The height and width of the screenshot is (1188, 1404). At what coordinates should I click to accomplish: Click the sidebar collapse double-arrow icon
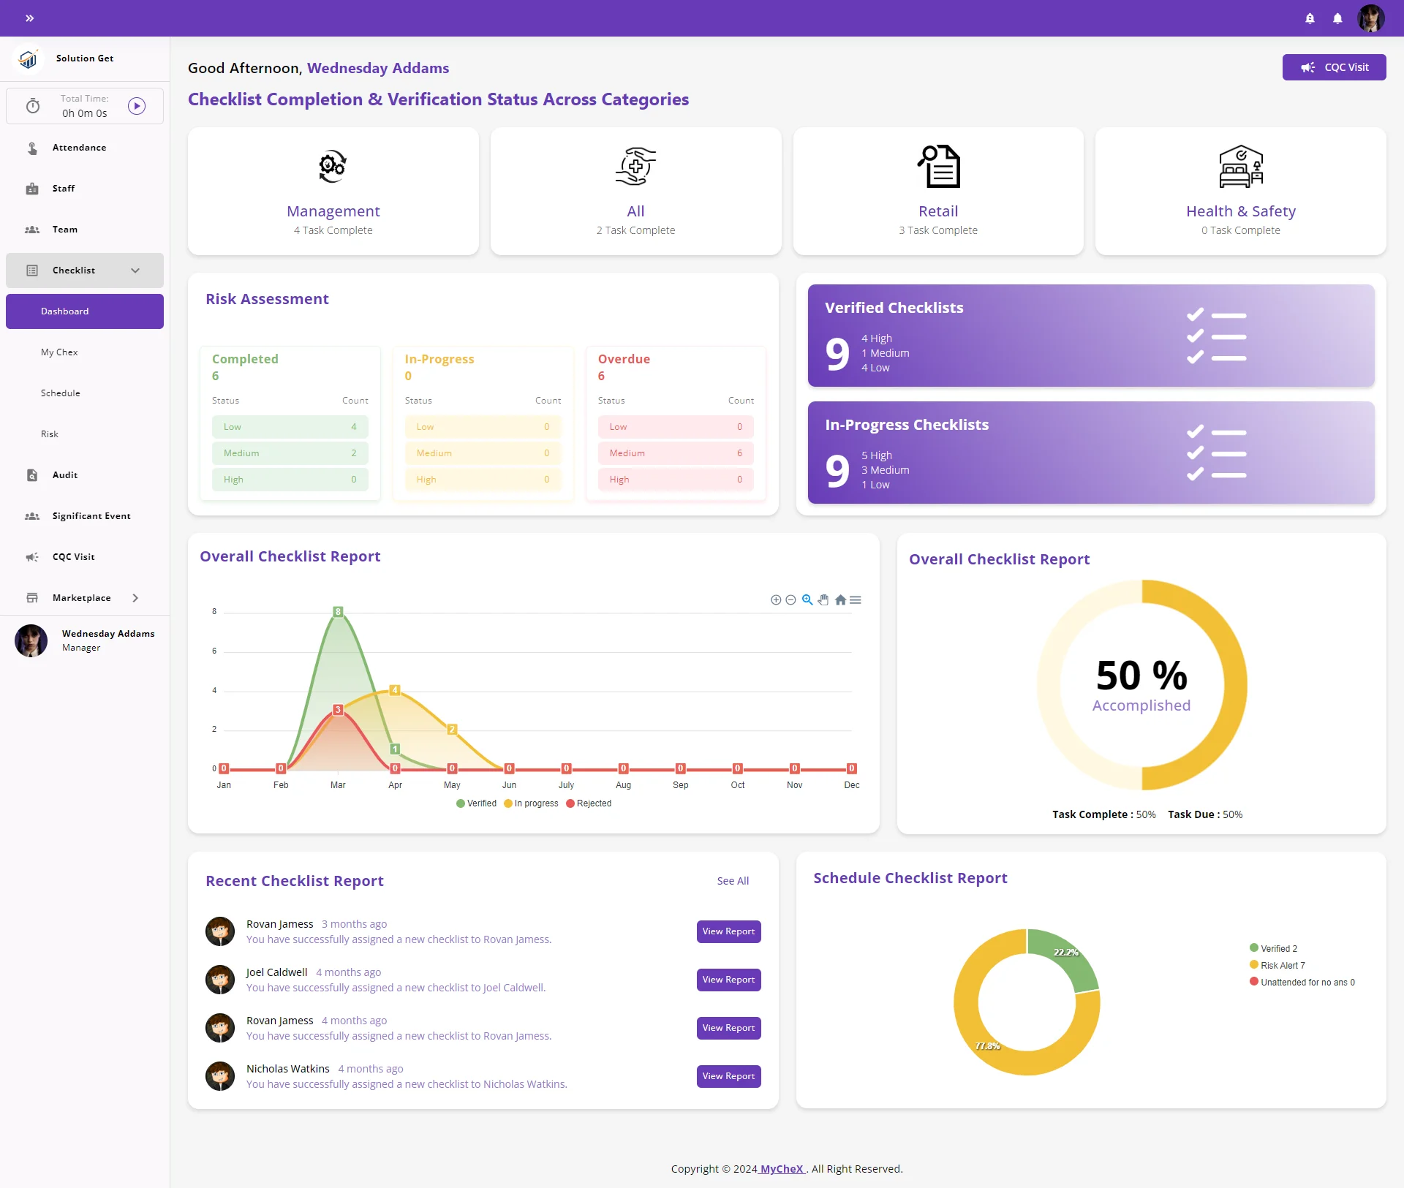click(x=29, y=18)
